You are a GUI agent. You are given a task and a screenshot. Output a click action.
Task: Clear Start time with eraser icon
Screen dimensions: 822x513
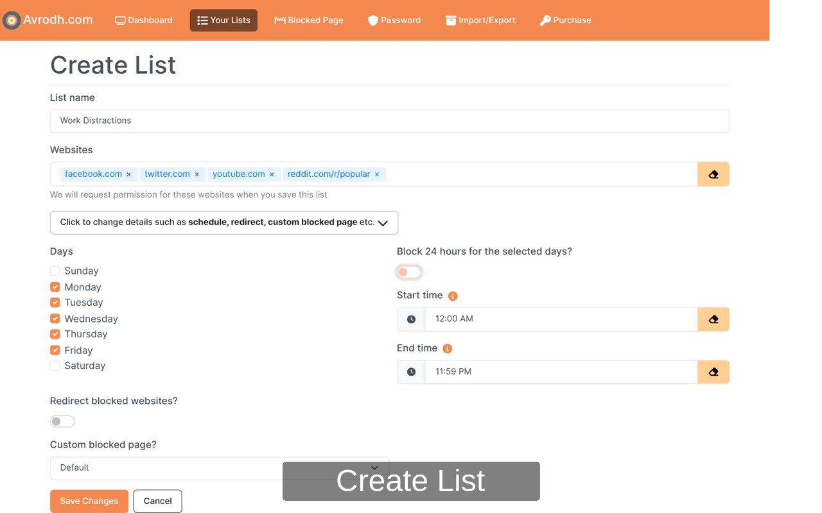click(x=713, y=319)
